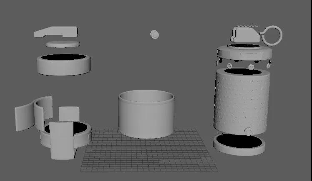Click the small floating round button at top center
The height and width of the screenshot is (181, 312).
tap(154, 34)
